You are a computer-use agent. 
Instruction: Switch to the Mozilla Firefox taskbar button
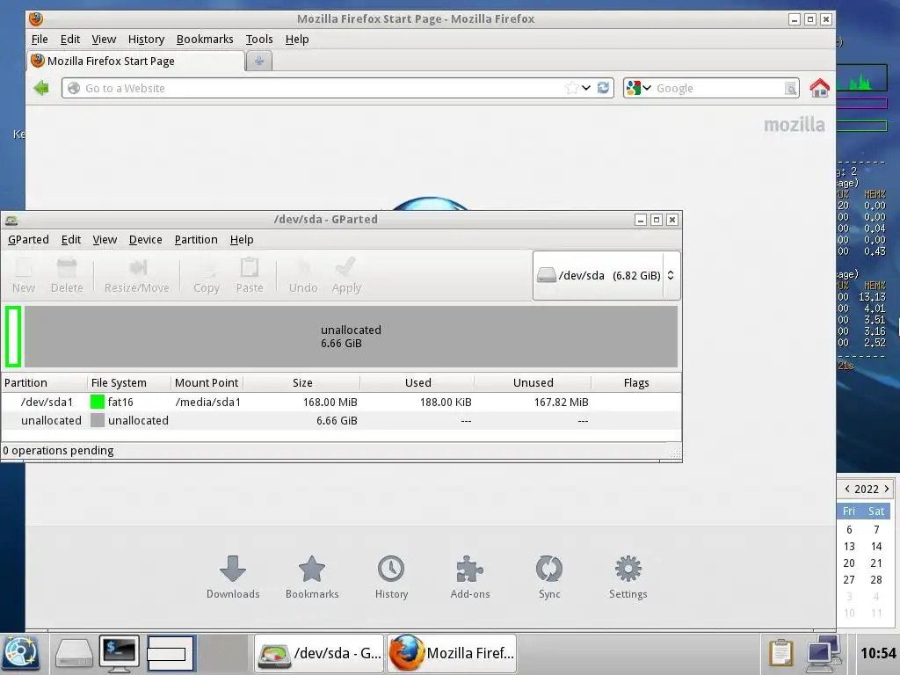pos(451,653)
